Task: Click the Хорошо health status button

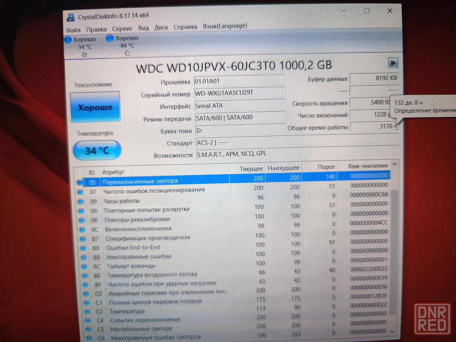Action: coord(95,107)
